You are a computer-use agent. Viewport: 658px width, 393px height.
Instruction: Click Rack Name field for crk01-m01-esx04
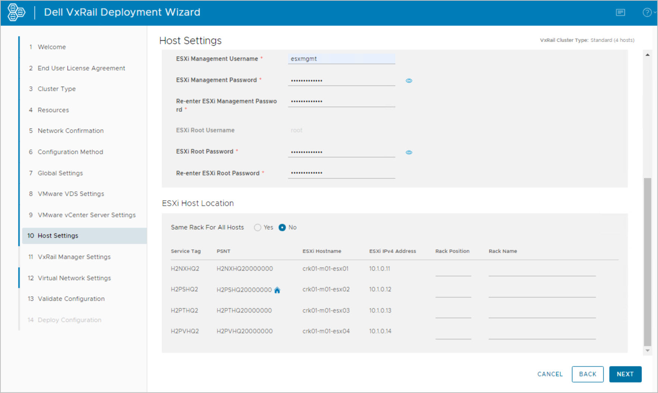(542, 333)
